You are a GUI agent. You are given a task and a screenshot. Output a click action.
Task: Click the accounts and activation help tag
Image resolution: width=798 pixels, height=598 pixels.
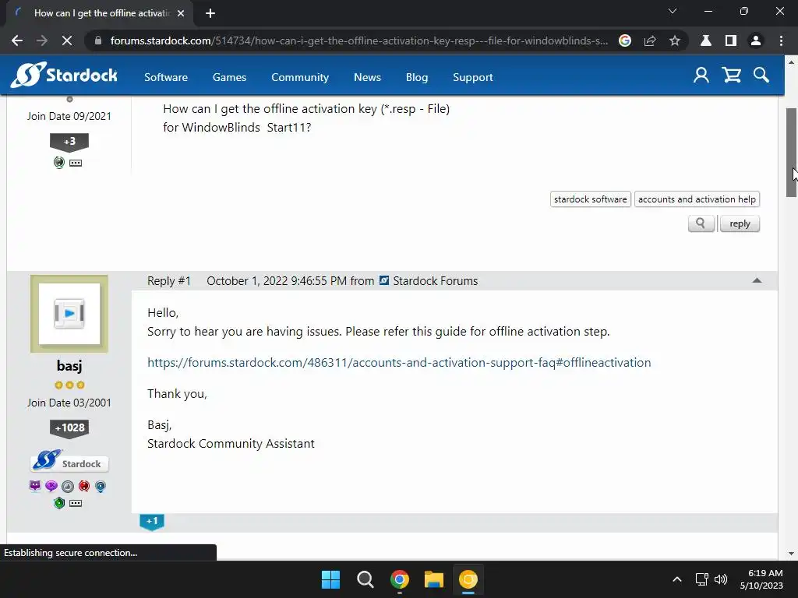(697, 199)
